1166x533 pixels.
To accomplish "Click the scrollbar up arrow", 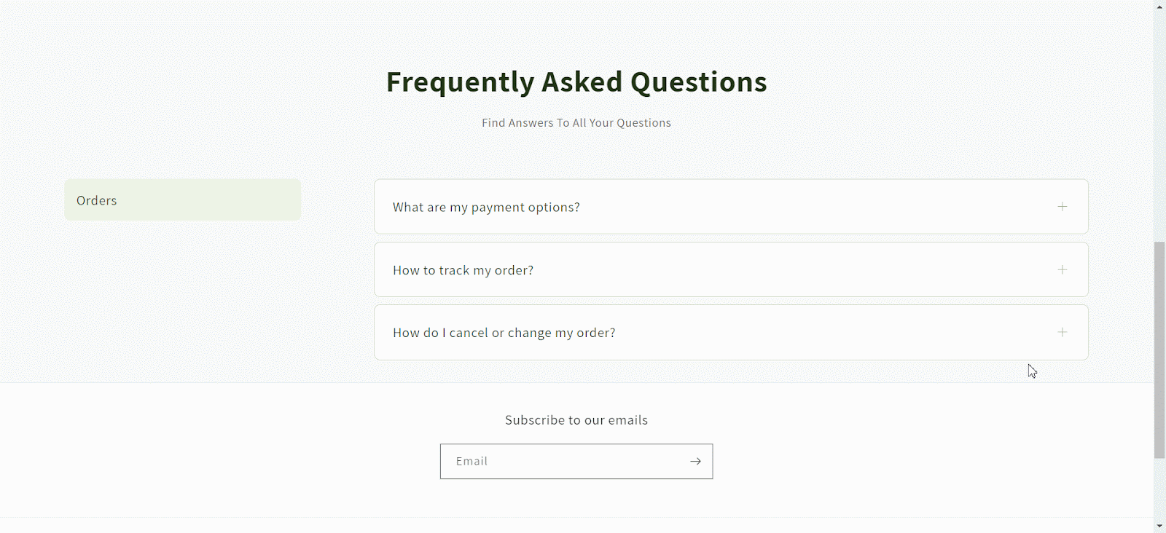I will click(x=1159, y=6).
